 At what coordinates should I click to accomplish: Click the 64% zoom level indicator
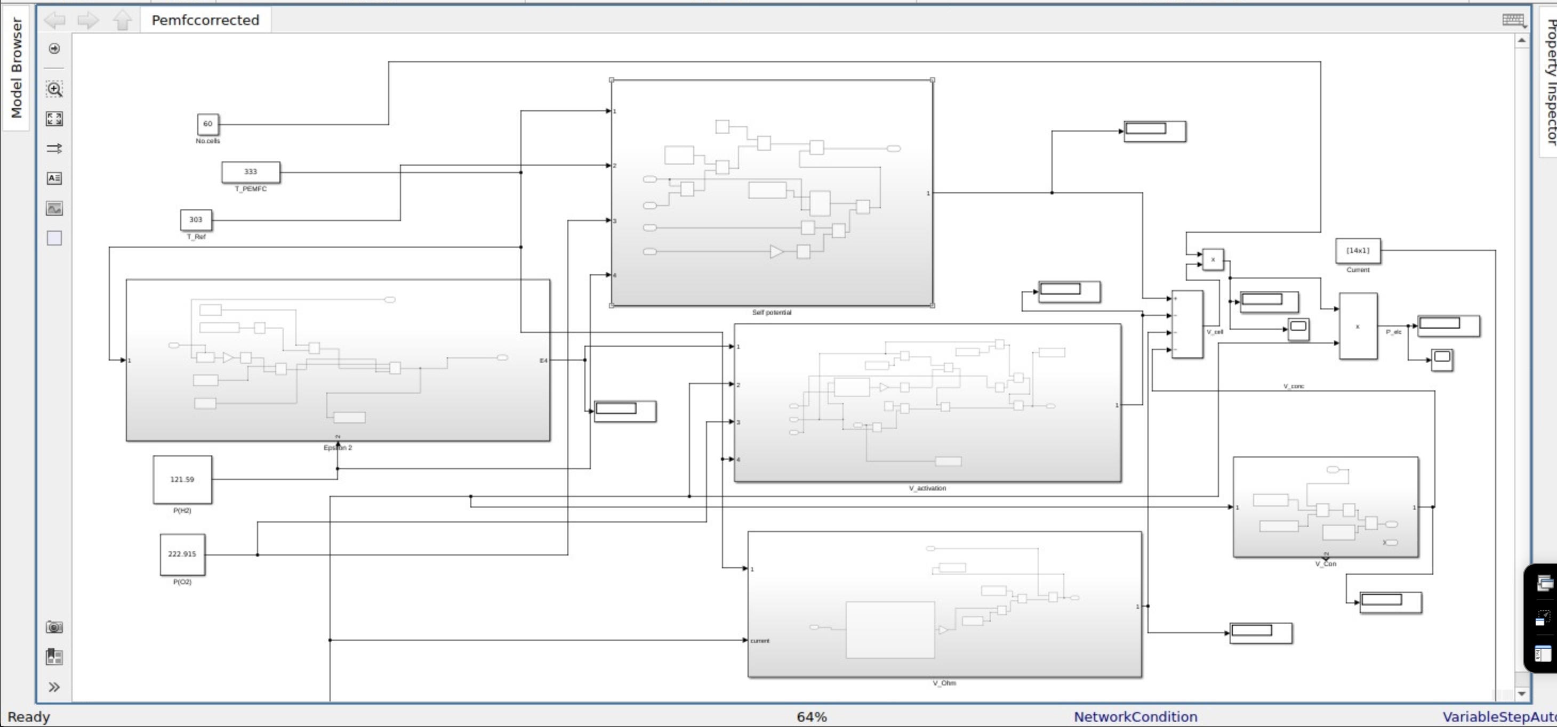pyautogui.click(x=811, y=717)
